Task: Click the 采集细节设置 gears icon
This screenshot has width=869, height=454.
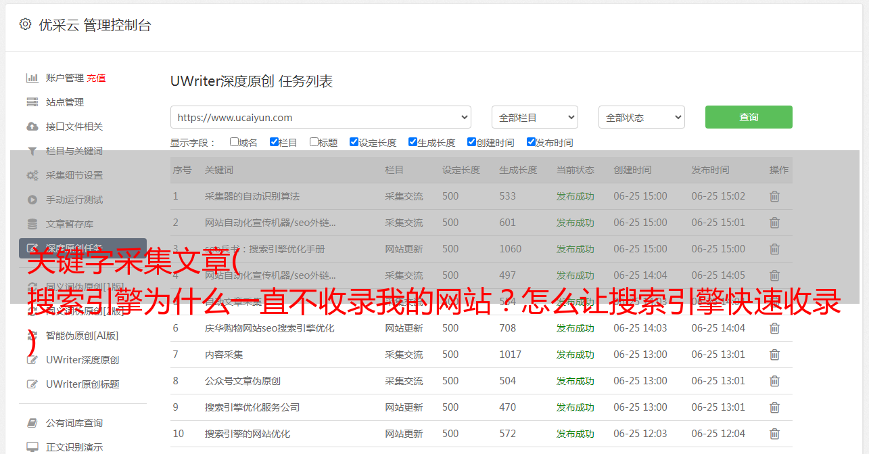Action: (32, 175)
